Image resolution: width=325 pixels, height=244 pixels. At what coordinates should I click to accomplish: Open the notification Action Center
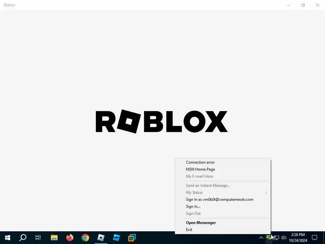tap(315, 238)
